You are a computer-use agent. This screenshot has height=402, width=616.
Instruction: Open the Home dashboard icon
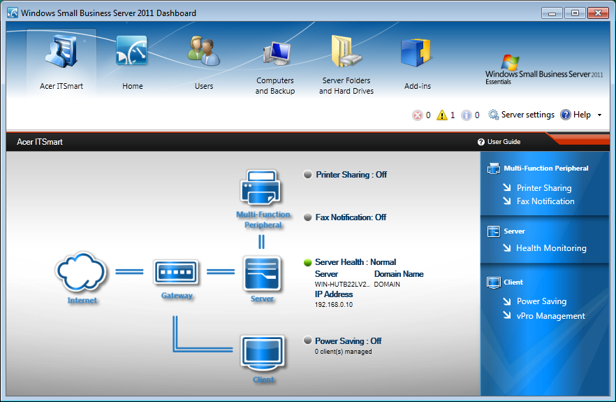[131, 50]
